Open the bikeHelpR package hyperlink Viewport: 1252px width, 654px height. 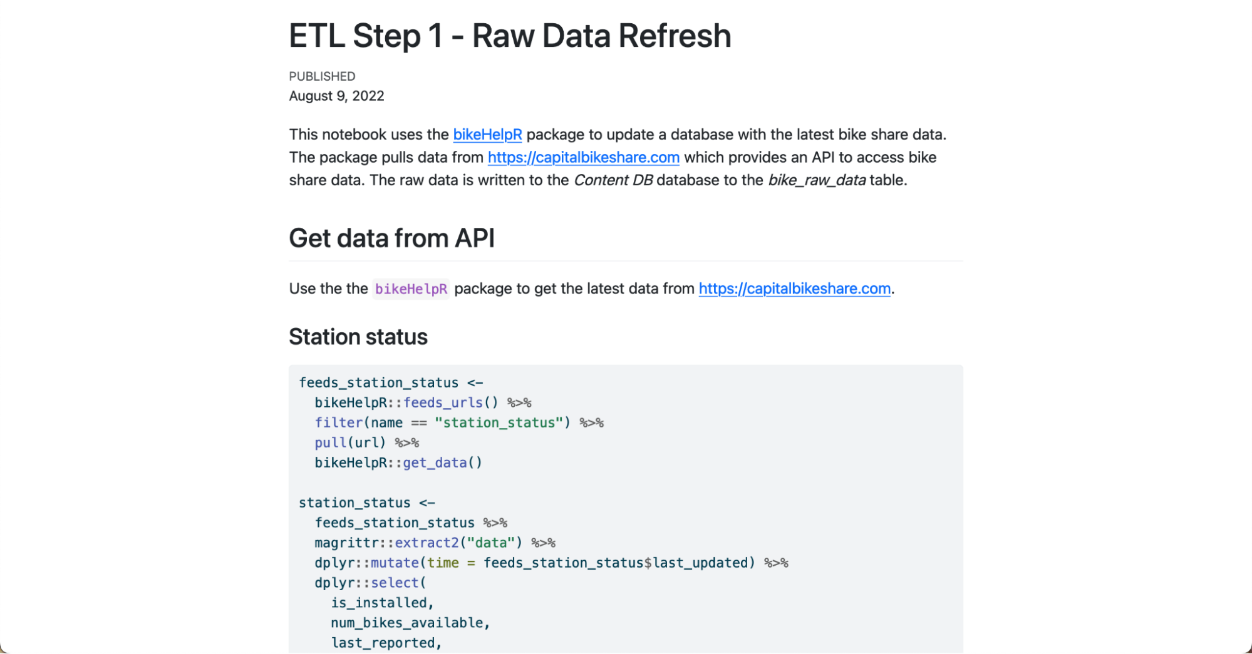pos(487,135)
